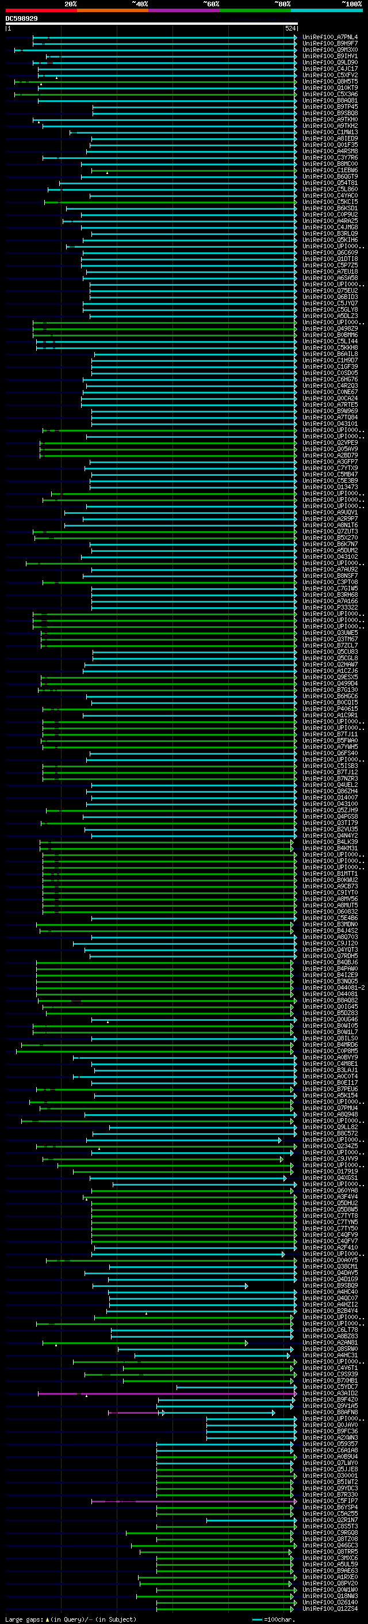
Task: Select label UniRef100_A4RSM8
Action: (x=329, y=152)
